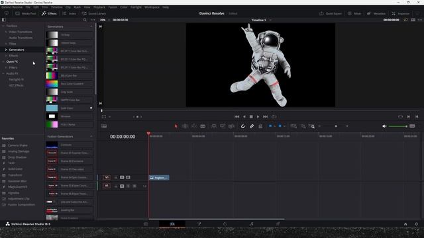Collapse the Audio FX section
This screenshot has height=238, width=424.
click(x=3, y=73)
